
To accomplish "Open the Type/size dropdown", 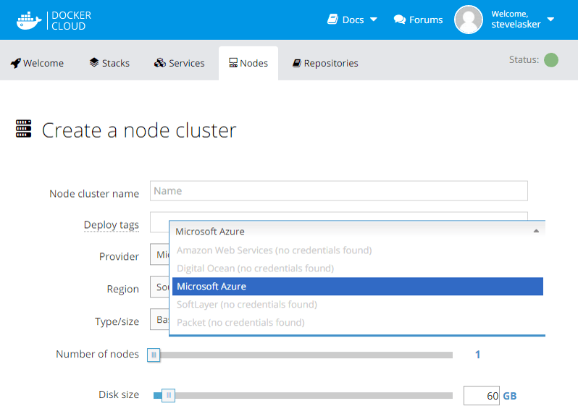I will click(159, 319).
